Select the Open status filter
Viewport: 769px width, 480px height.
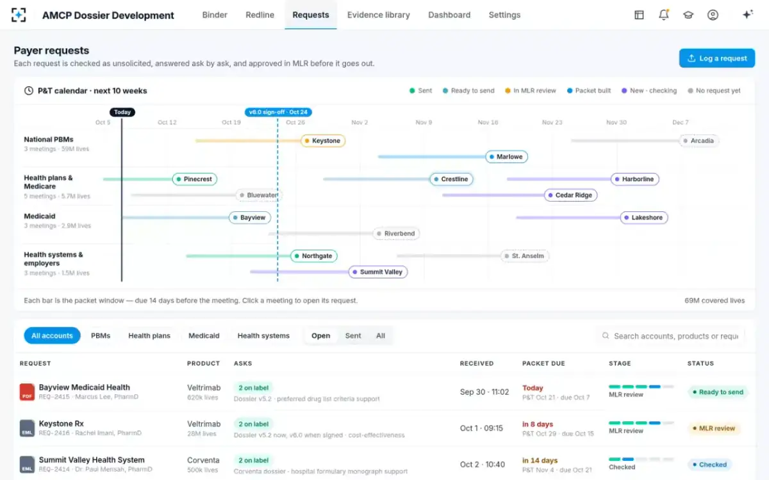(x=320, y=336)
